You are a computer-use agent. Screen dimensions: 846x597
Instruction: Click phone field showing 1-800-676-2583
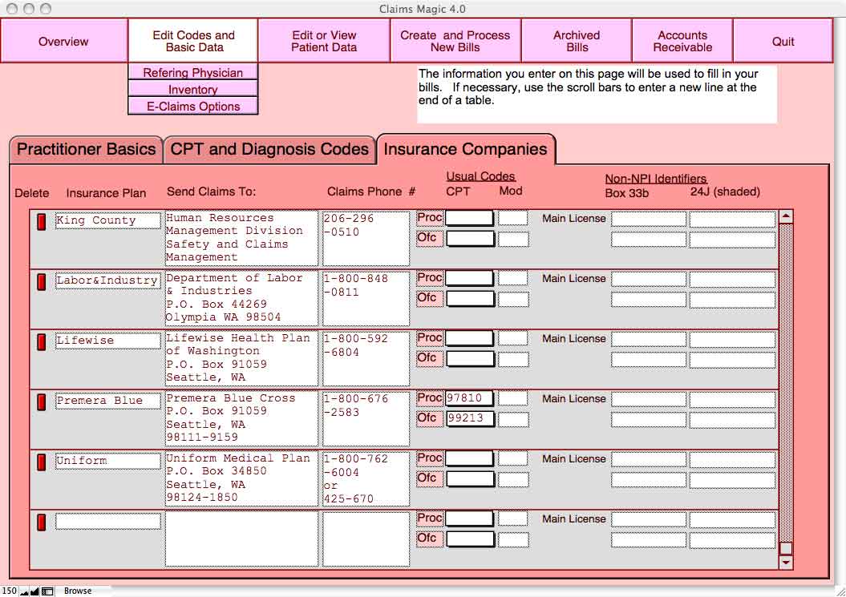(x=366, y=418)
